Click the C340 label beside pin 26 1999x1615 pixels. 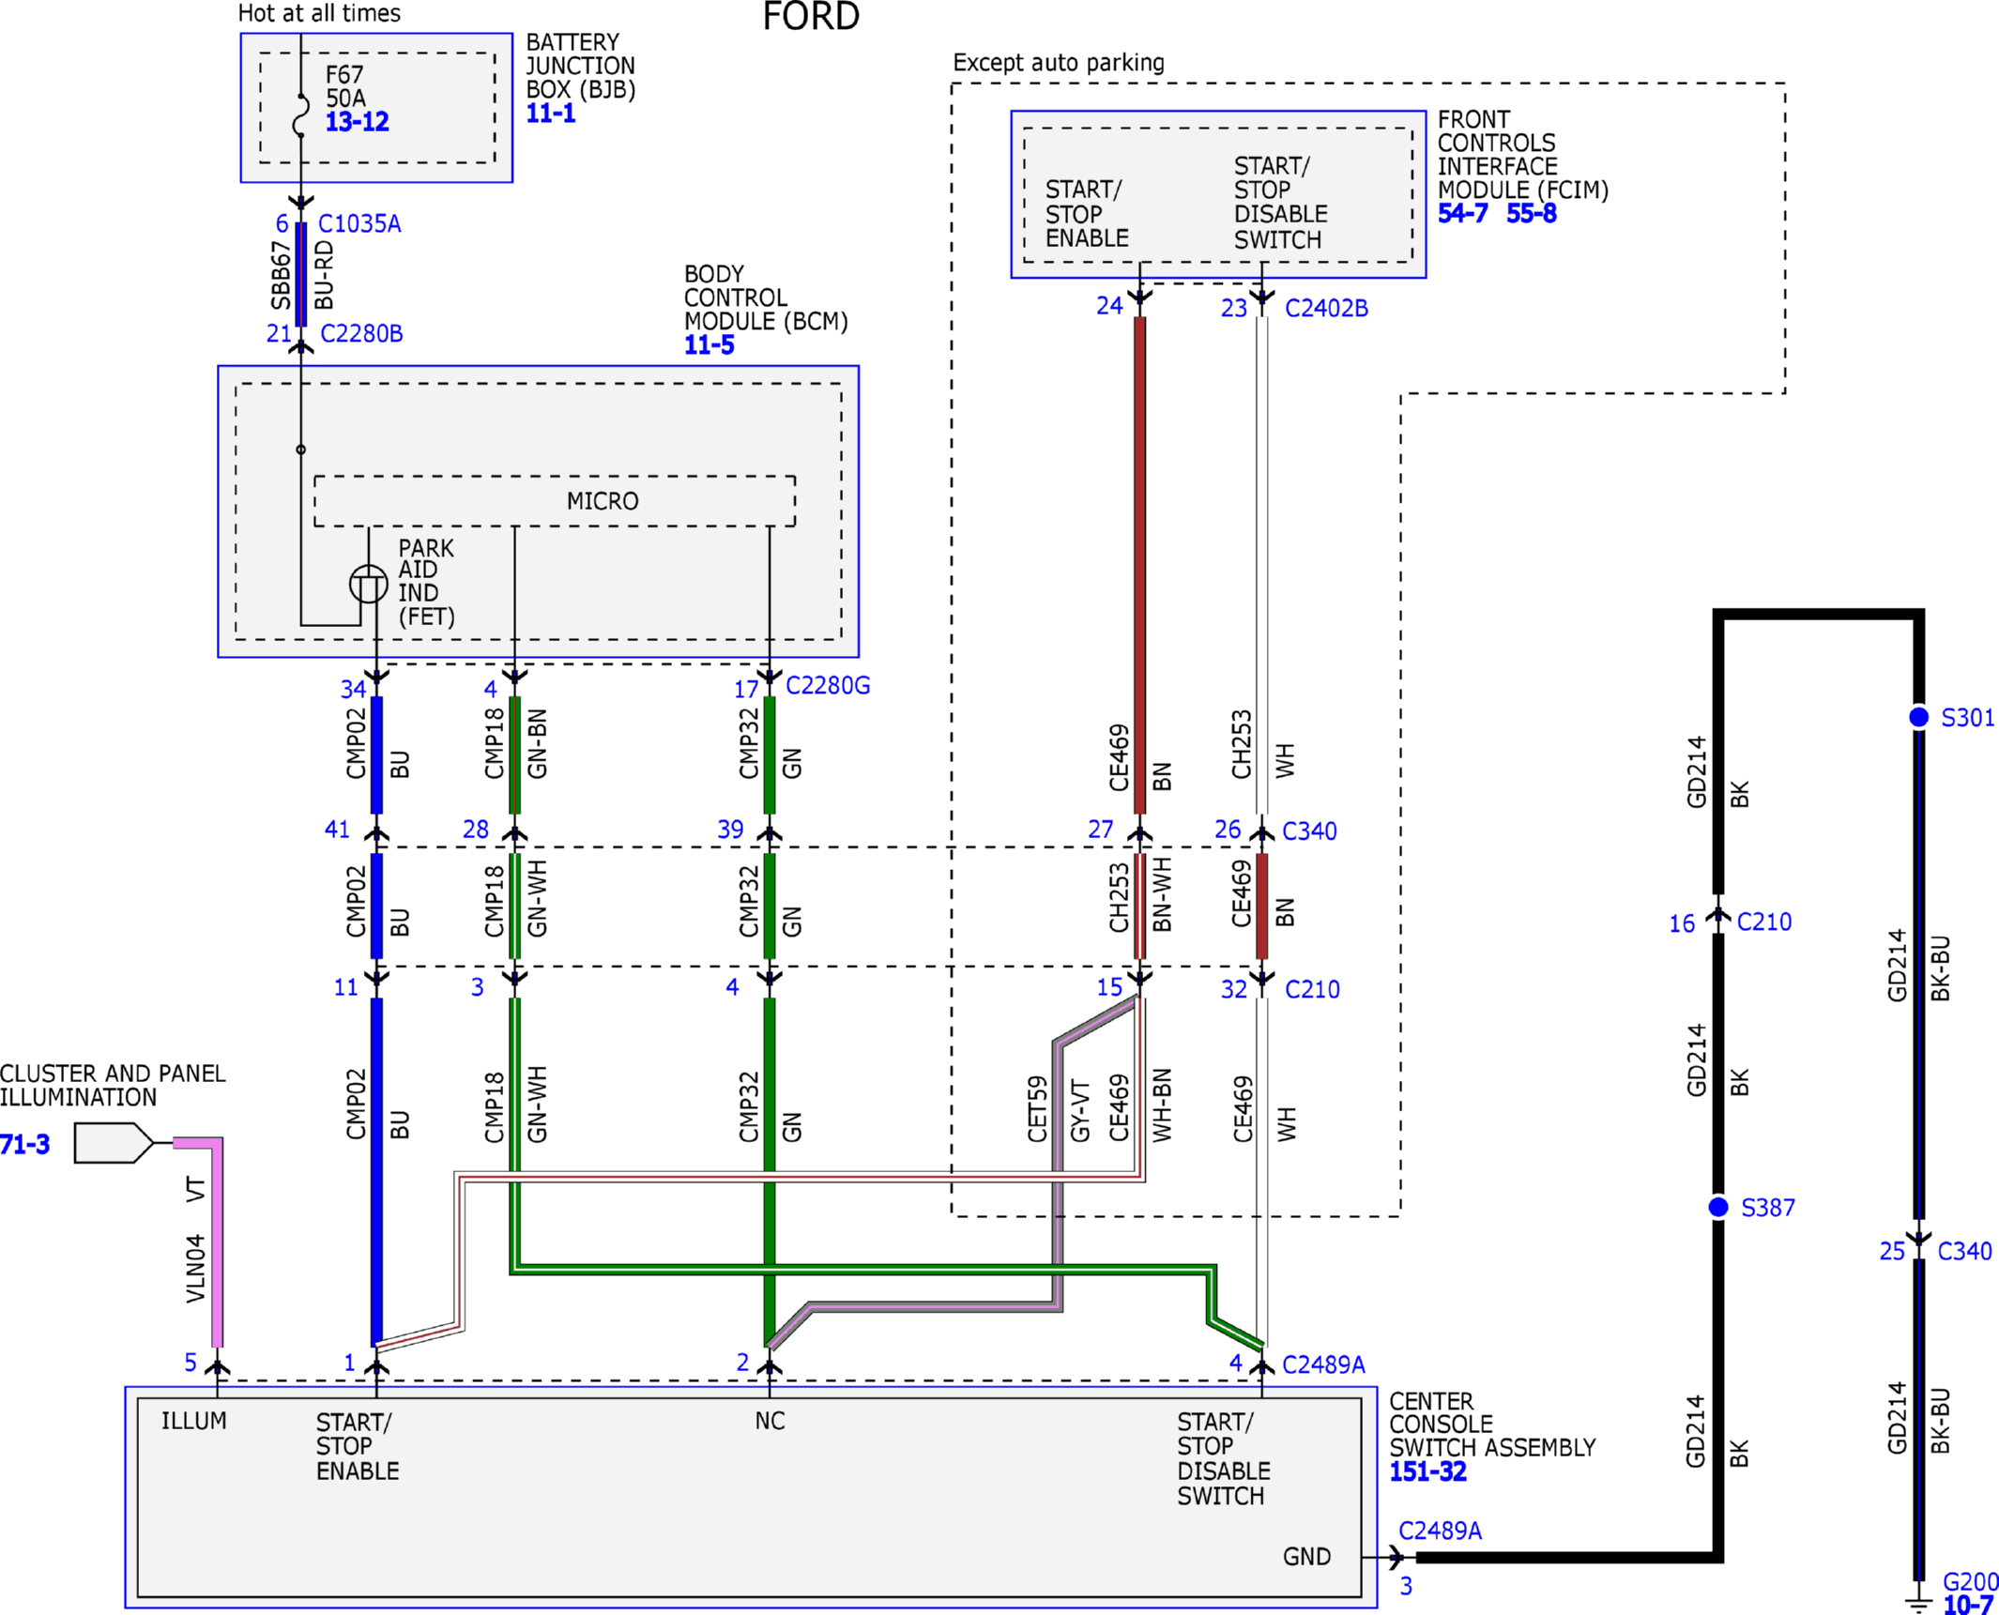coord(1309,831)
